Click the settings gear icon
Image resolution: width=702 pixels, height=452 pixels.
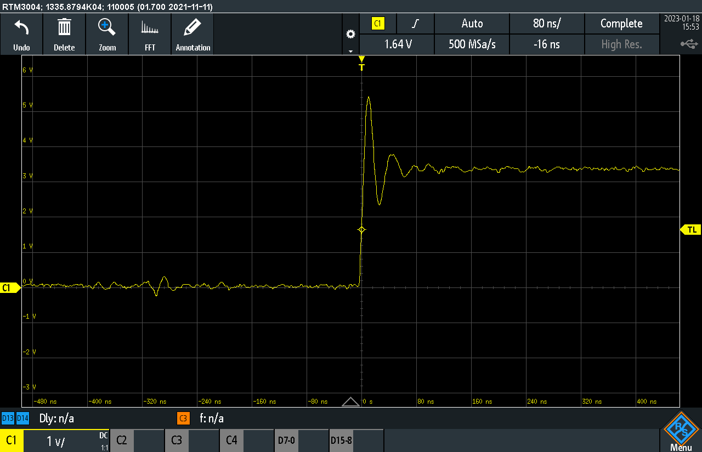(350, 33)
